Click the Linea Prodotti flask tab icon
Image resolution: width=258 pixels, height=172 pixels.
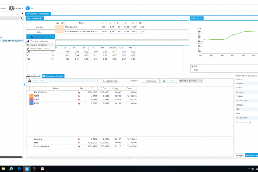(x=27, y=76)
